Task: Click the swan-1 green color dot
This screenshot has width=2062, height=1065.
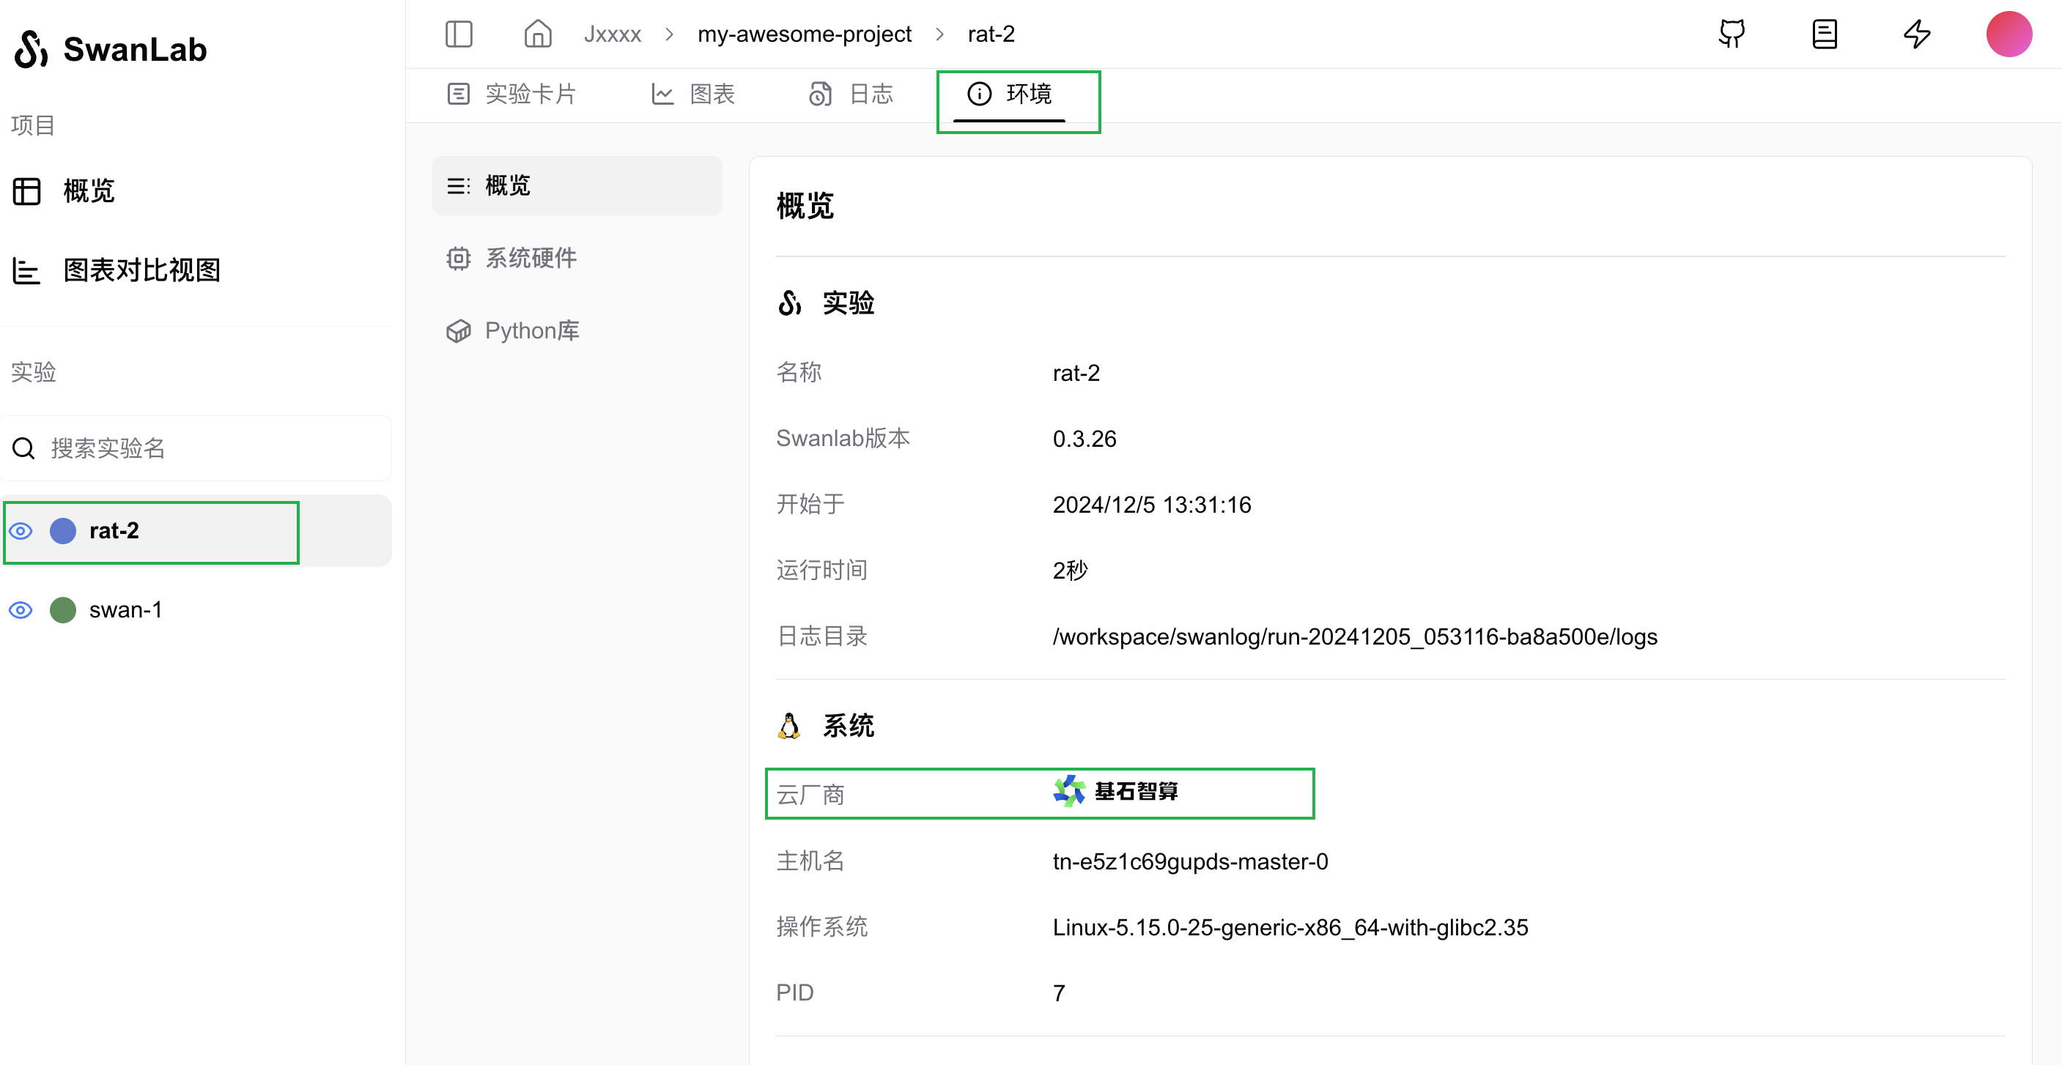Action: coord(63,611)
